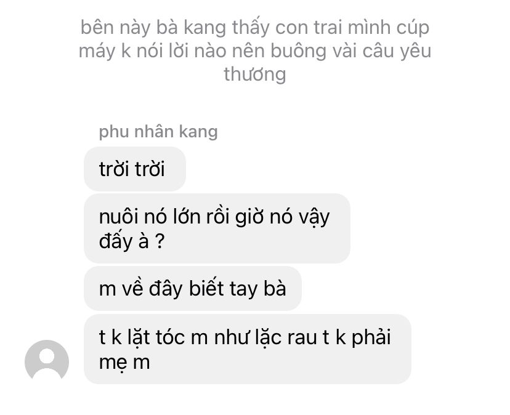Viewport: 510px width, 415px height.
Task: Click the word "kang" in the sender label
Action: [x=198, y=132]
